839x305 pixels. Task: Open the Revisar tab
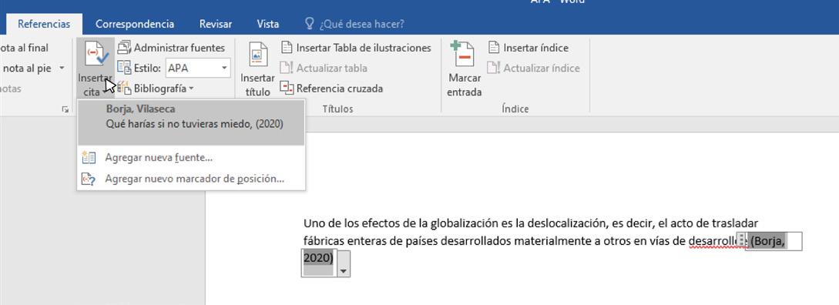(x=216, y=24)
